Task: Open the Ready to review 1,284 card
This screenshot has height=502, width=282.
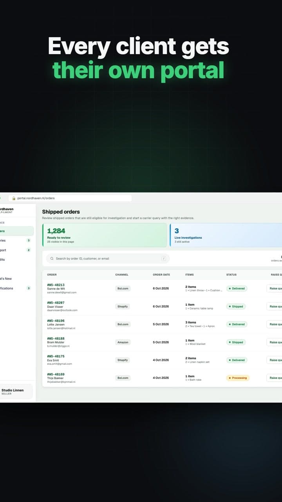Action: pyautogui.click(x=105, y=235)
